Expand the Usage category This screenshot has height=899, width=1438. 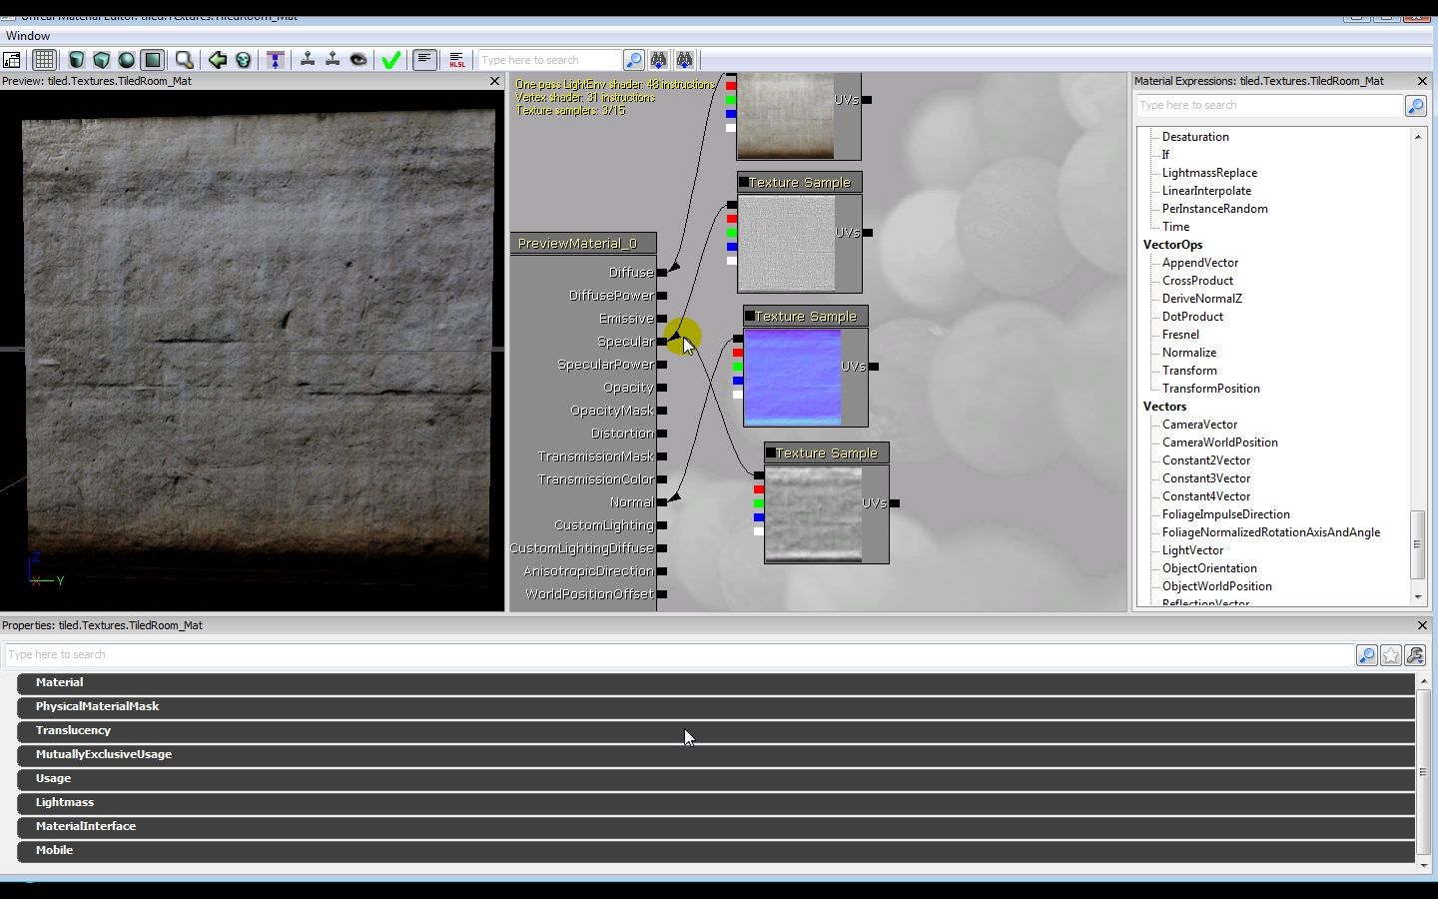716,779
